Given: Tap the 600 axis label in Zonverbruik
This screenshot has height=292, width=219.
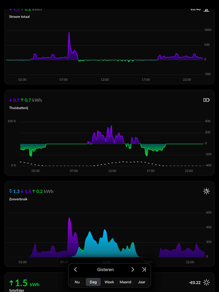Looking at the screenshot, I should tap(208, 212).
